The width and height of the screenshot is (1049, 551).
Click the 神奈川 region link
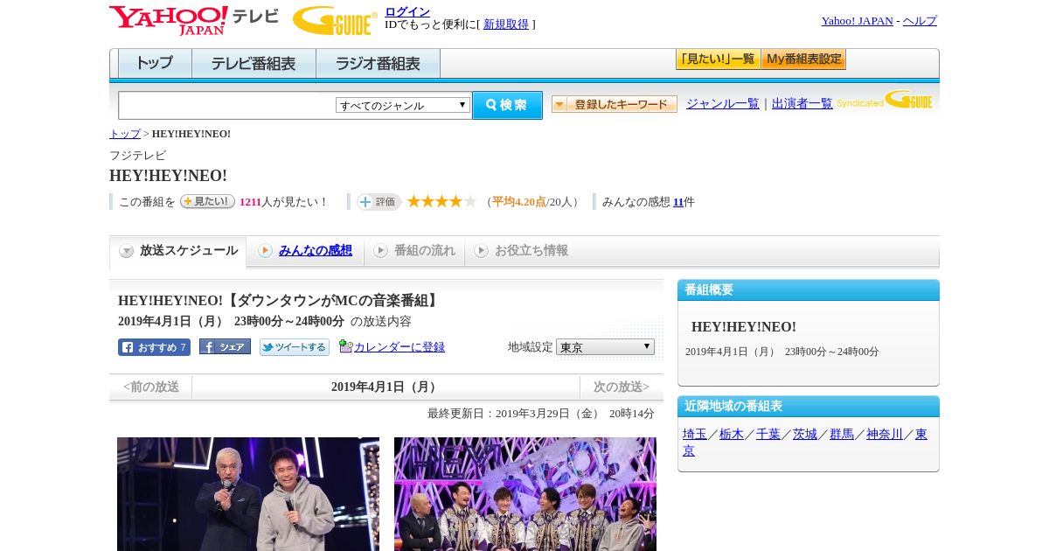[885, 434]
